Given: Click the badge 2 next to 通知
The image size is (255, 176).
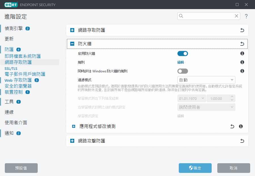Looking at the screenshot, I should point(18,133).
